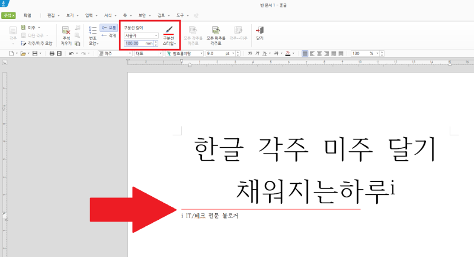Viewport: 474px width, 257px height.
Task: Select 작게 number position toggle
Action: tap(109, 35)
